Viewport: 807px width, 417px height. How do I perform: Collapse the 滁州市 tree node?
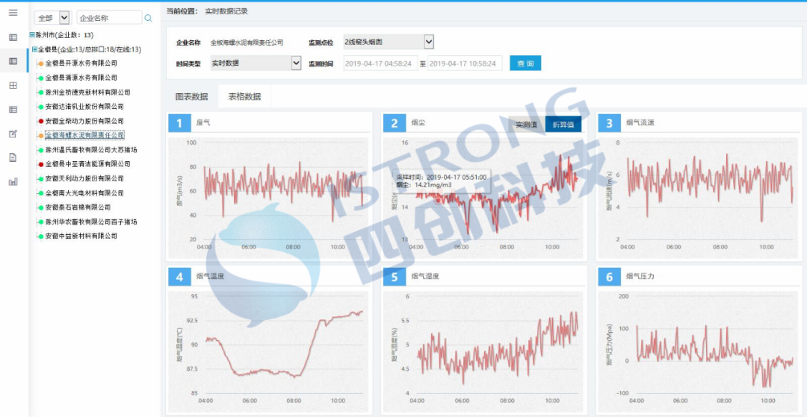click(32, 36)
